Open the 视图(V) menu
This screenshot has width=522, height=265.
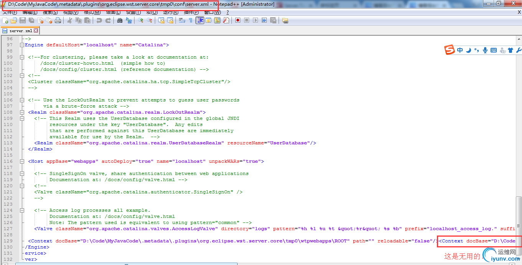coord(71,12)
